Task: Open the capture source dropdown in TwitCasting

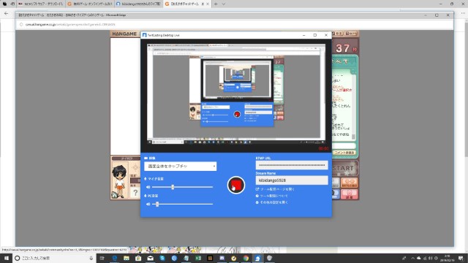Action: click(181, 166)
